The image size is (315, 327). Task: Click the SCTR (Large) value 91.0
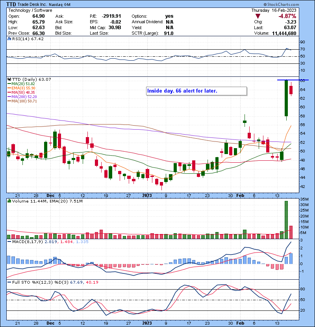pyautogui.click(x=169, y=33)
